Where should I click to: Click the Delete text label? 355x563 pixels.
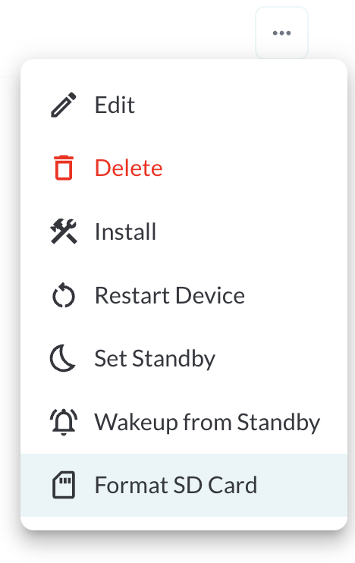point(128,168)
